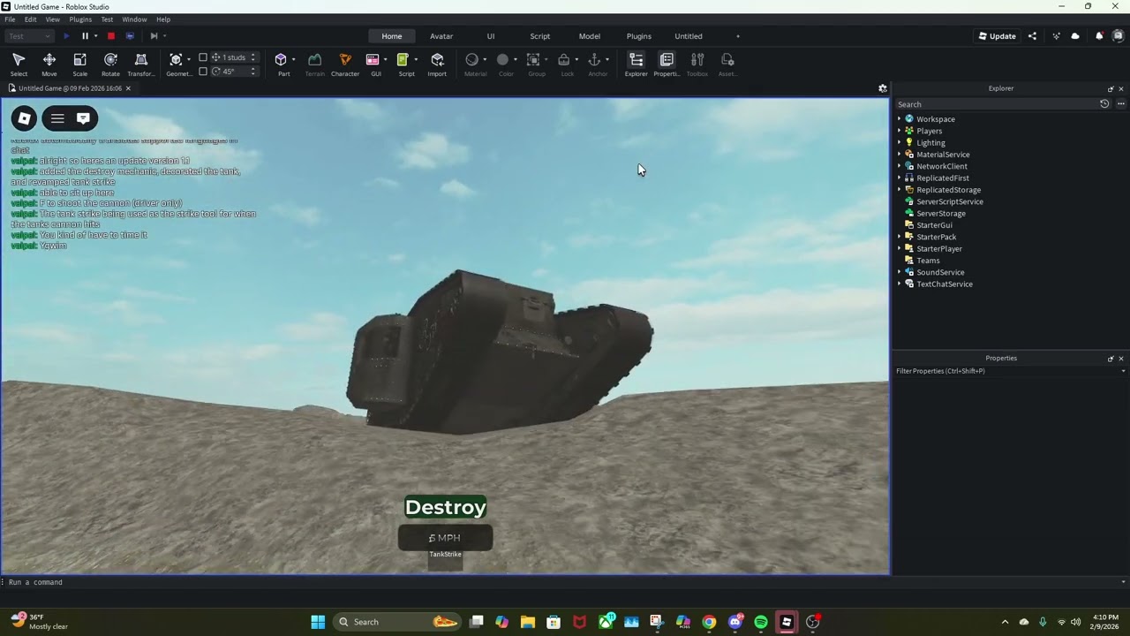1130x636 pixels.
Task: Toggle the Explorer panel button
Action: [636, 64]
